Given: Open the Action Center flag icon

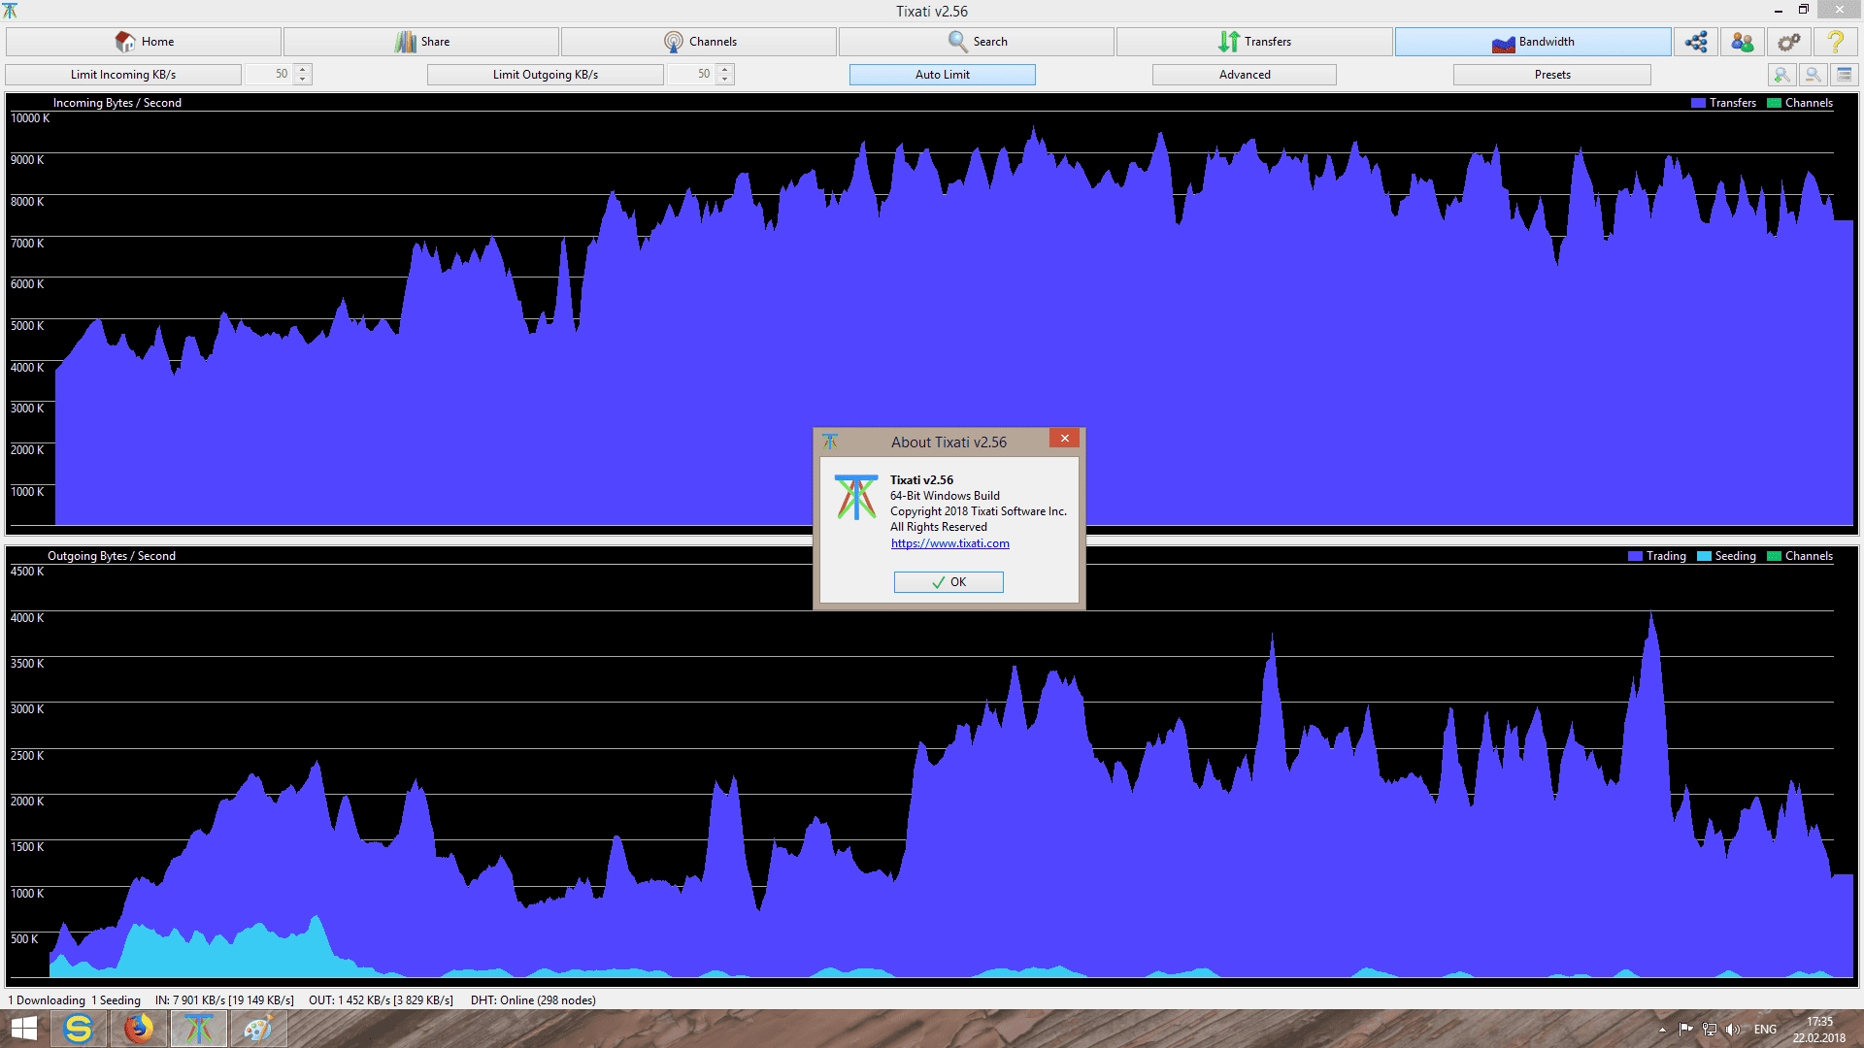Looking at the screenshot, I should tap(1686, 1030).
